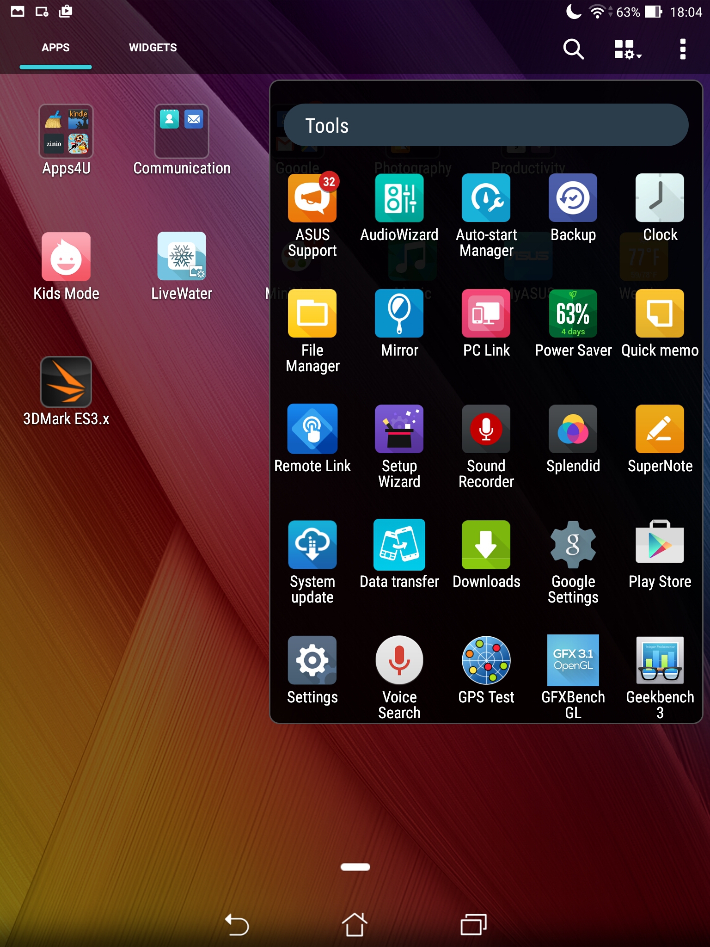Launch Data transfer

tap(399, 545)
